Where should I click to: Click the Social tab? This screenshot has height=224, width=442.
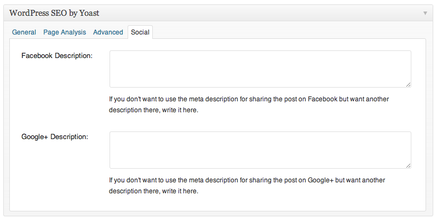(140, 32)
